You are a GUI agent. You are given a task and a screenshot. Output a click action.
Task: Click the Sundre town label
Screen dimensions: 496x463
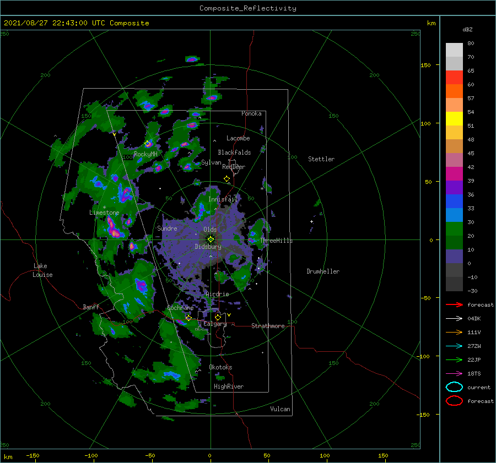coord(167,228)
